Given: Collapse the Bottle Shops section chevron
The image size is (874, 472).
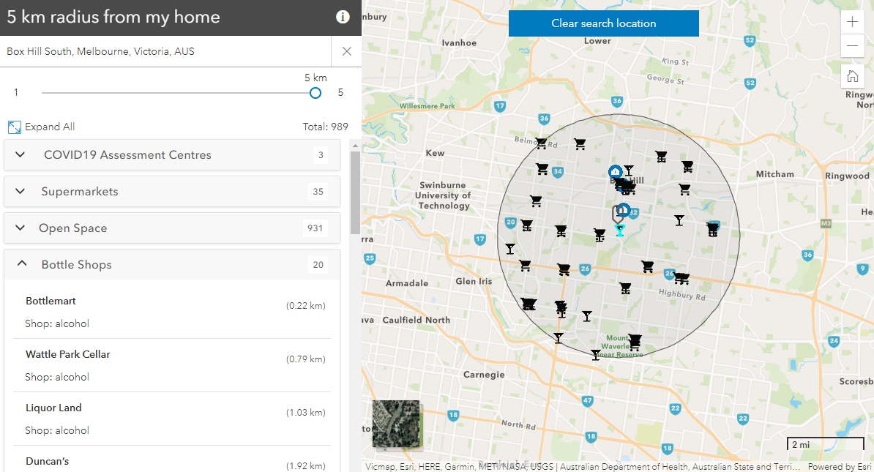Looking at the screenshot, I should (x=22, y=263).
